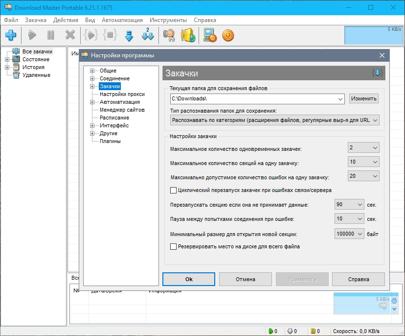This screenshot has height=336, width=405.
Task: Expand the Интерфейс settings node
Action: pos(92,126)
